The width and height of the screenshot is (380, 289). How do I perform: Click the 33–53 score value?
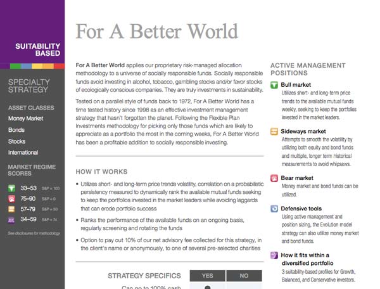pos(28,188)
